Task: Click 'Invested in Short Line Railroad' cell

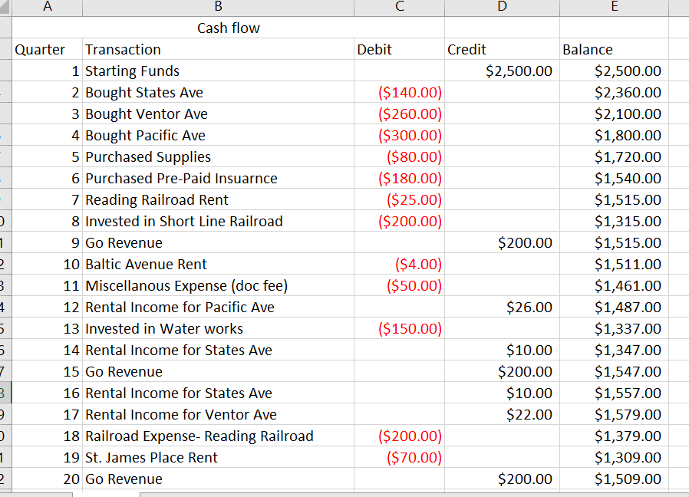Action: (x=218, y=221)
